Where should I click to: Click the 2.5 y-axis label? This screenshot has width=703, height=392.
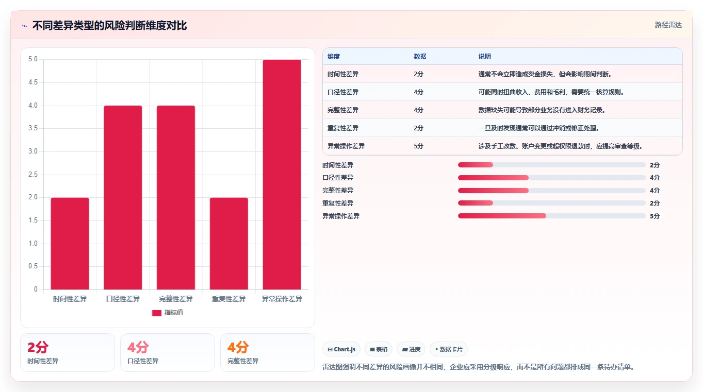[33, 175]
